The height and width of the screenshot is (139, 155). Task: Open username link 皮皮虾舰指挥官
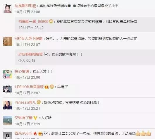click(31, 54)
